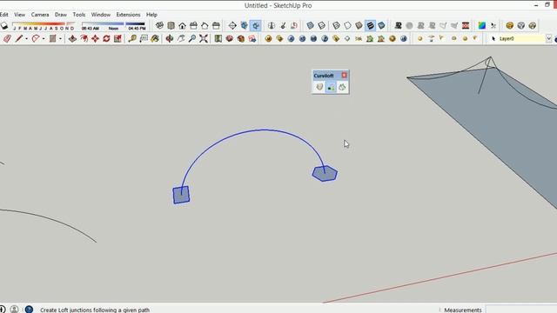Viewport: 557px width, 313px height.
Task: Select the Arc drawing tool
Action: click(x=36, y=38)
